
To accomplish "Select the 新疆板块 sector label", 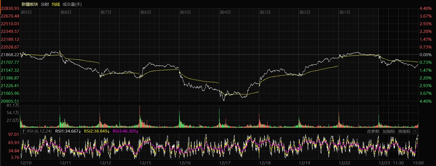I will 30,4.
